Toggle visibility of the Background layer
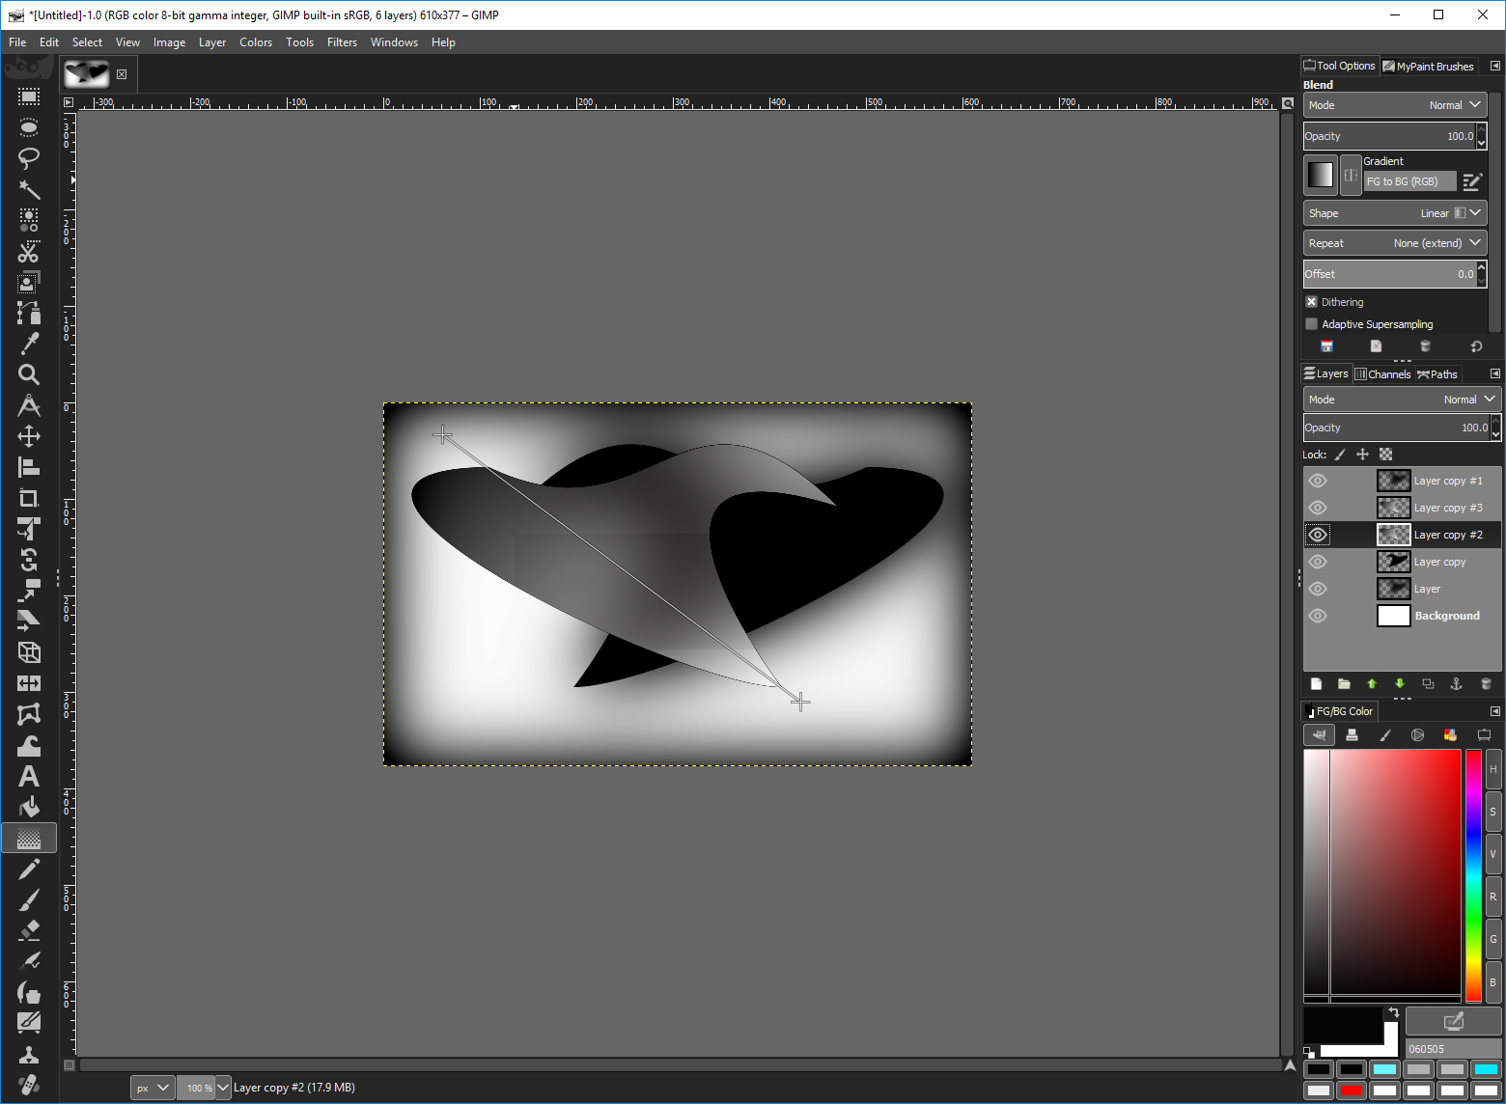 [x=1318, y=616]
